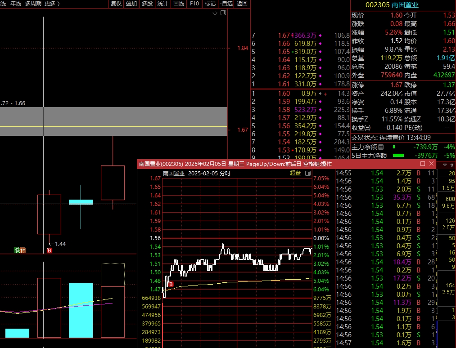Click the intraday title 南国置业 2025-02-05 分时
The width and height of the screenshot is (456, 348).
(197, 174)
